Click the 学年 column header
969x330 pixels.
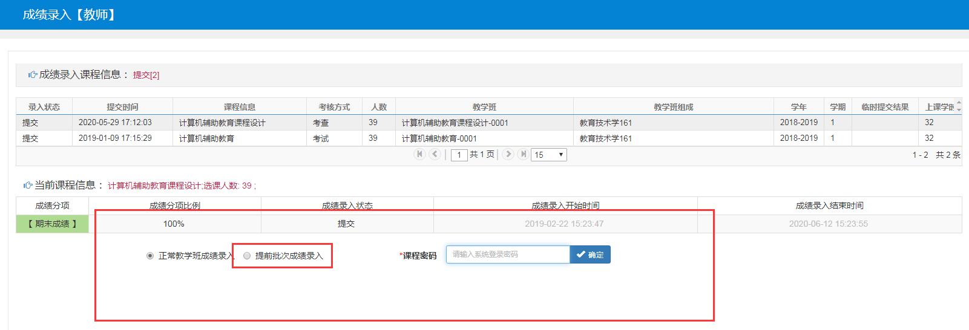point(798,107)
